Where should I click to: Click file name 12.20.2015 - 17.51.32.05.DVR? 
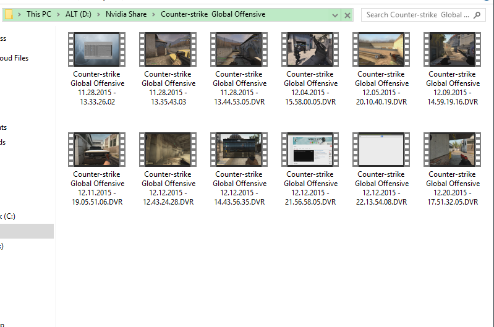453,188
